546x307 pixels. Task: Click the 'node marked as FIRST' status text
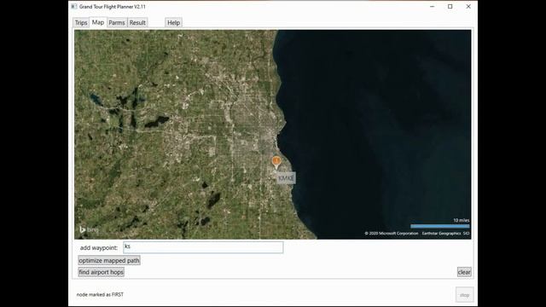pyautogui.click(x=100, y=294)
